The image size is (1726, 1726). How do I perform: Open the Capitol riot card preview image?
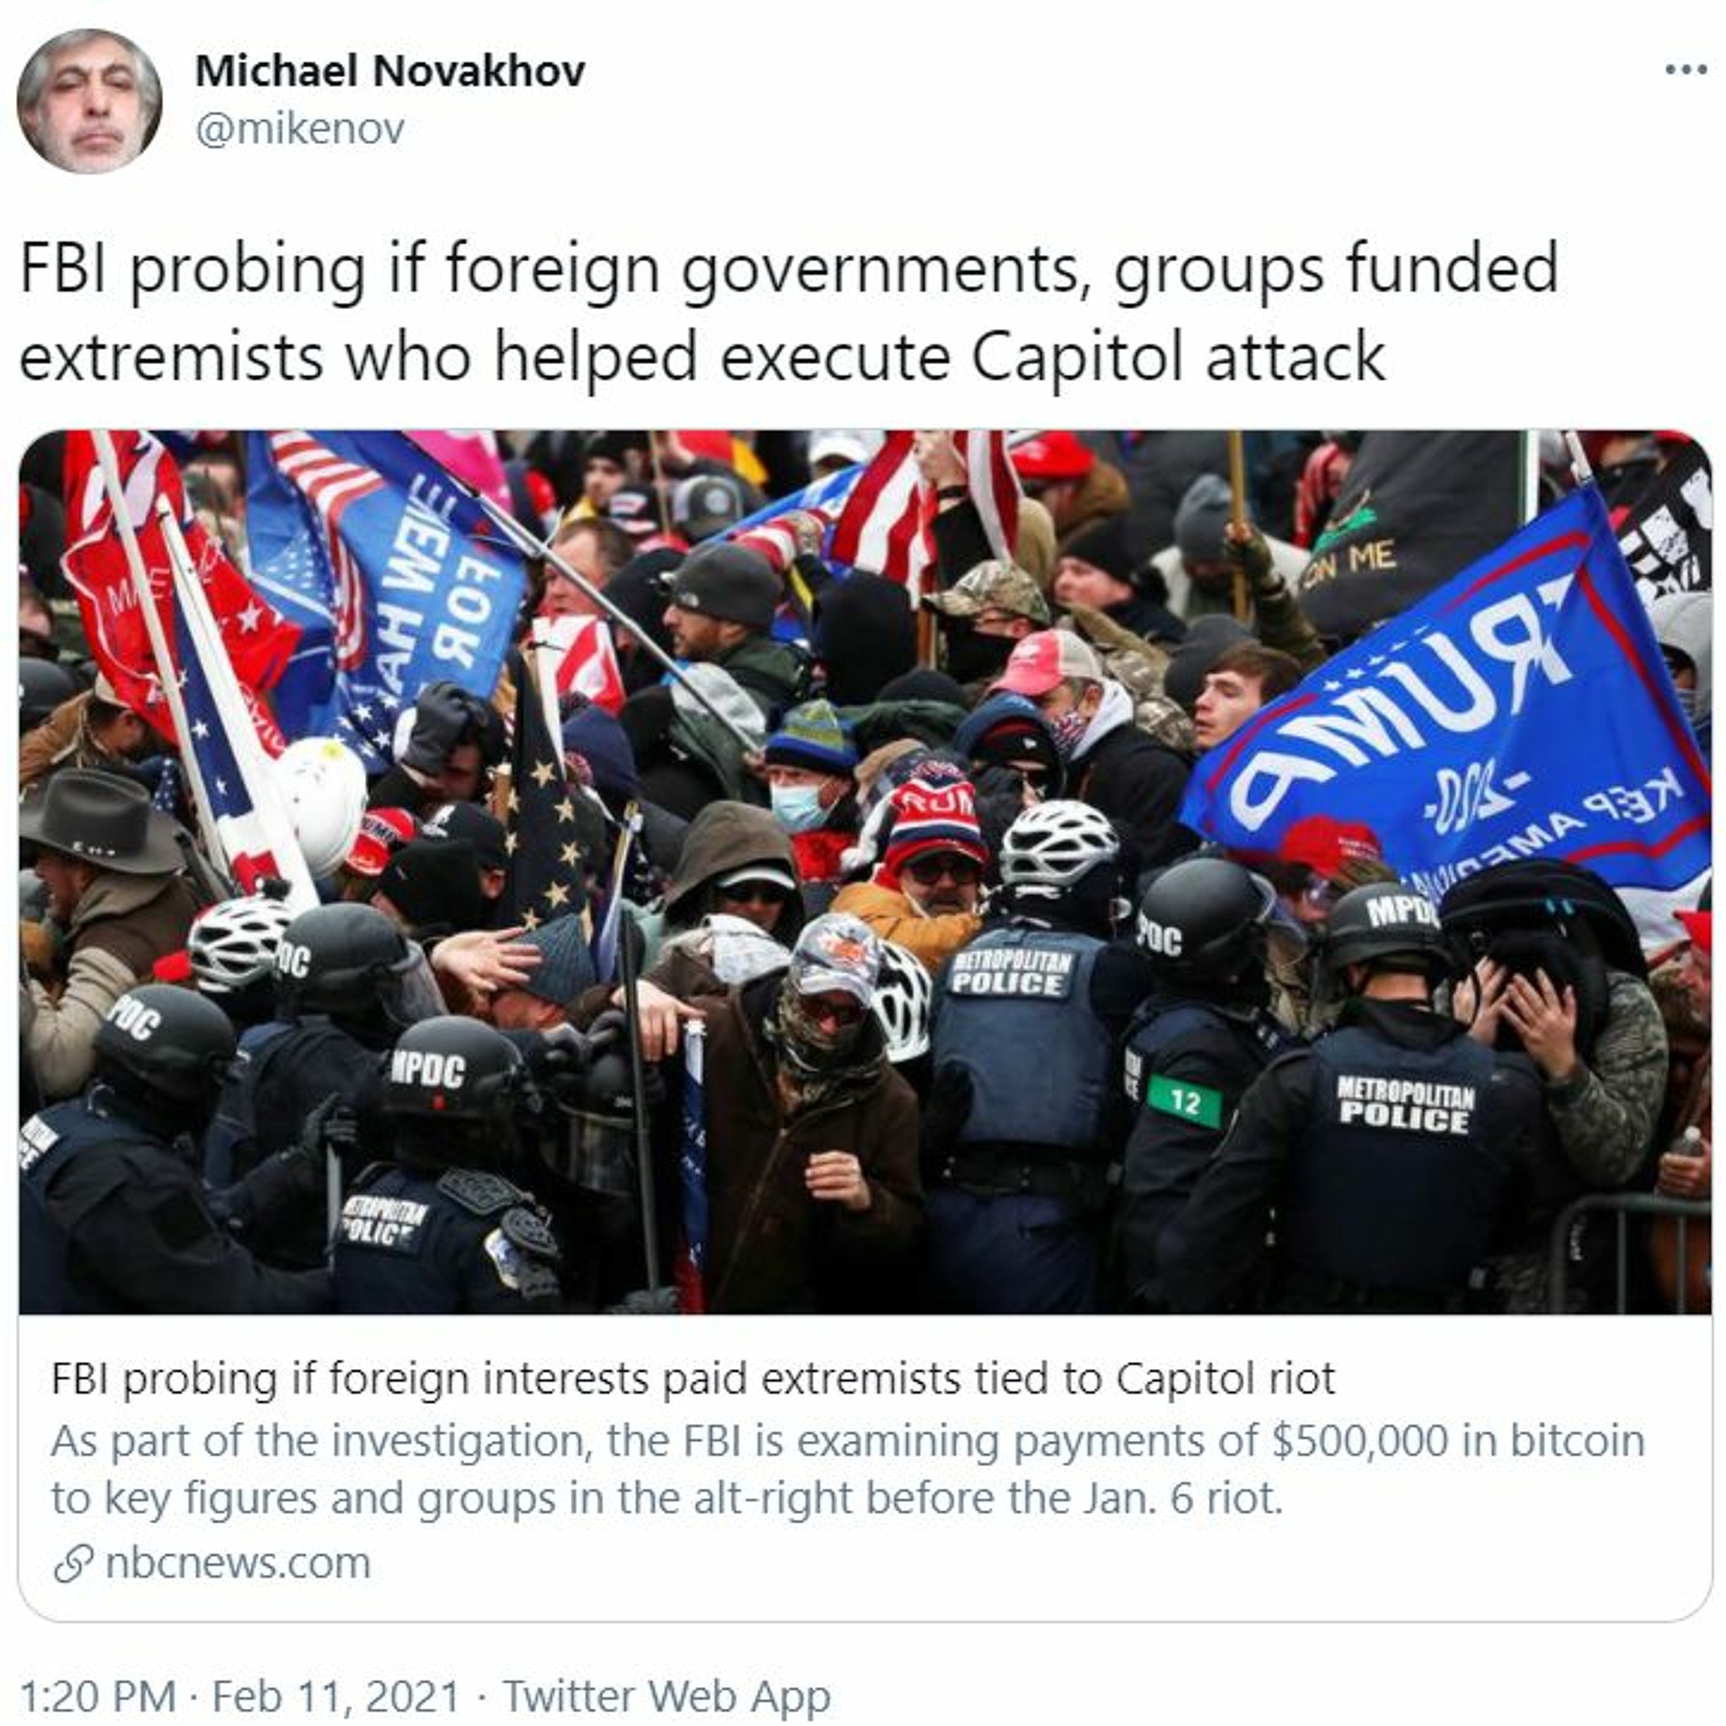[864, 872]
